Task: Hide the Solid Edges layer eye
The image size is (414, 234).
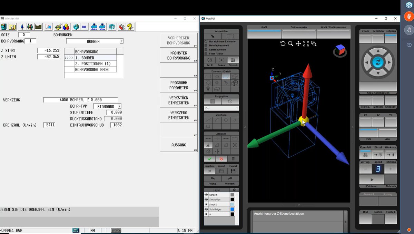Action: tap(206, 209)
